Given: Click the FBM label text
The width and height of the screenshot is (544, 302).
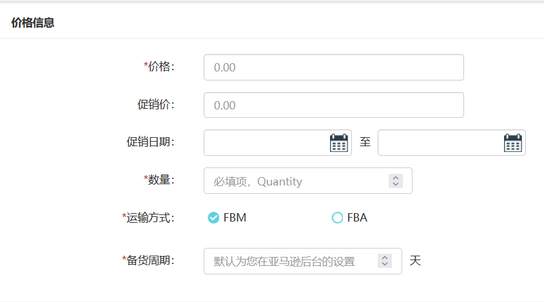Looking at the screenshot, I should (x=235, y=218).
